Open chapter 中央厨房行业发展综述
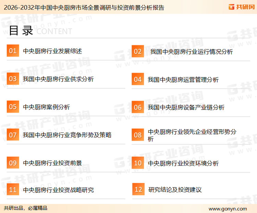The height and width of the screenshot is (213, 257). [x=52, y=51]
